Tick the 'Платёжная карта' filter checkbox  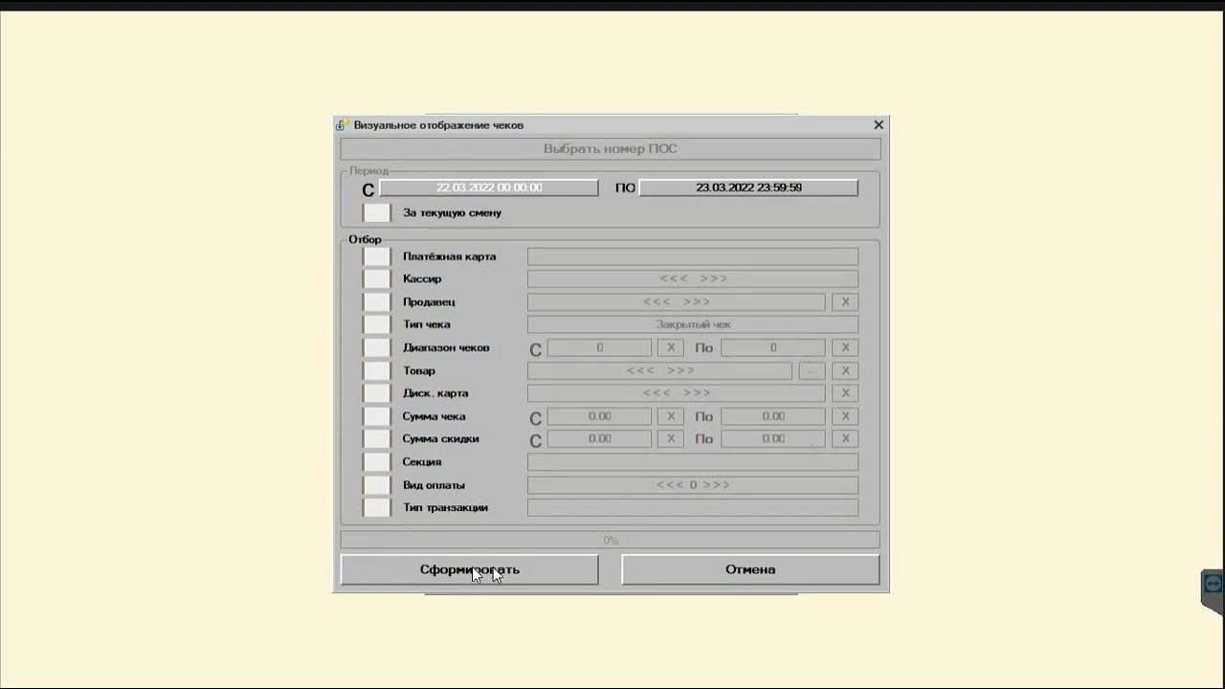pos(377,256)
